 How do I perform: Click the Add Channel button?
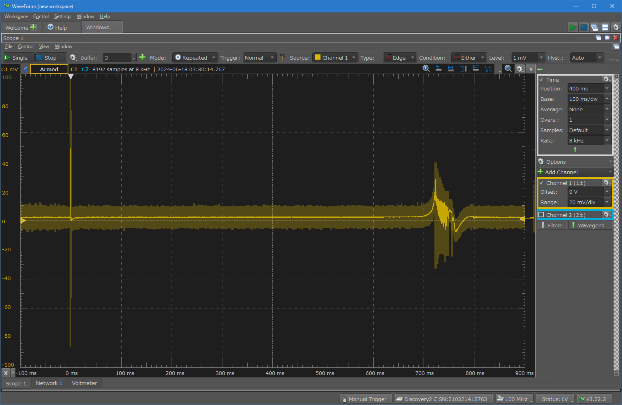tap(574, 172)
